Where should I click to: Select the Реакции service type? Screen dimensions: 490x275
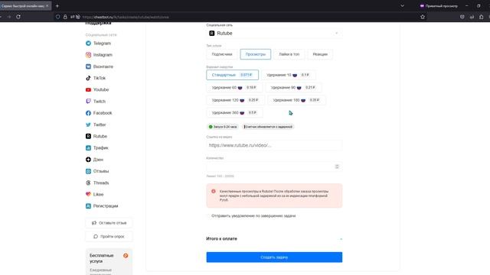pos(320,54)
